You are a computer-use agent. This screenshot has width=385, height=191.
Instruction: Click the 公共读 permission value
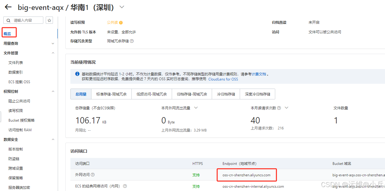pyautogui.click(x=112, y=23)
